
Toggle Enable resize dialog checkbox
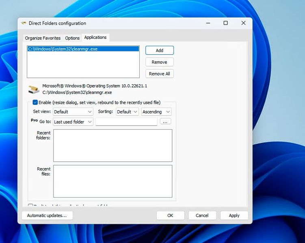click(35, 102)
